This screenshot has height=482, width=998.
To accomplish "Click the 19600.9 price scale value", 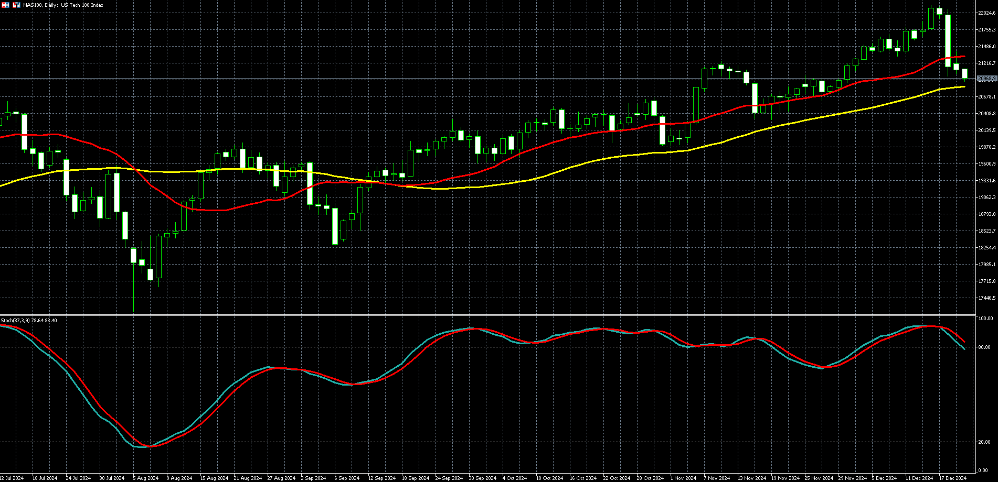I will (987, 164).
